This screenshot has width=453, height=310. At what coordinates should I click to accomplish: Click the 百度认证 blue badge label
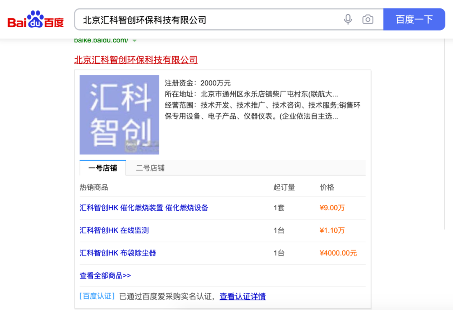tap(97, 296)
